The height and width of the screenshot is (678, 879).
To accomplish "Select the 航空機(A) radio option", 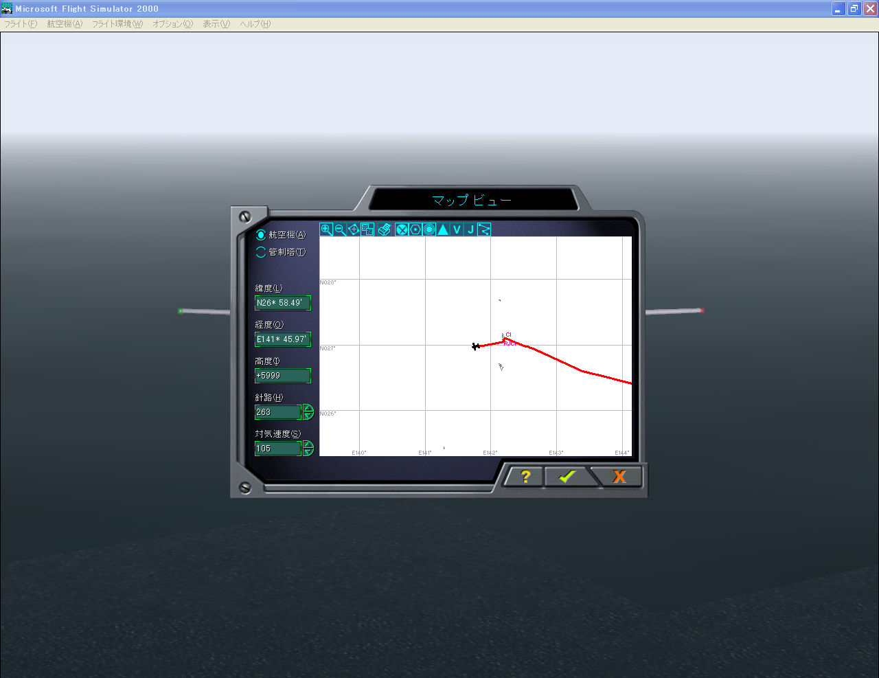I will tap(281, 235).
